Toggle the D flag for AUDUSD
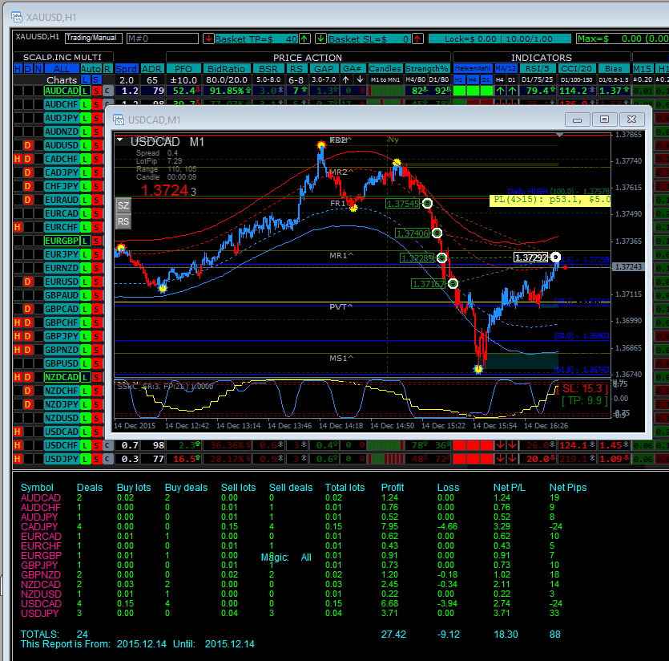 28,146
